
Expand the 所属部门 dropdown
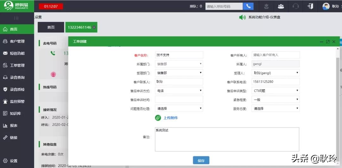[x=179, y=64]
